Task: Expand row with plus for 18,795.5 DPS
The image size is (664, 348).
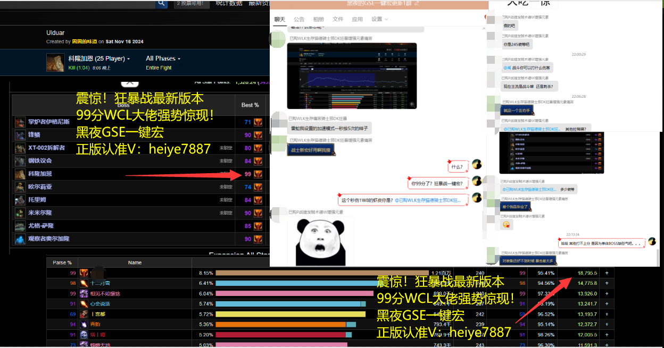Action: (x=607, y=273)
